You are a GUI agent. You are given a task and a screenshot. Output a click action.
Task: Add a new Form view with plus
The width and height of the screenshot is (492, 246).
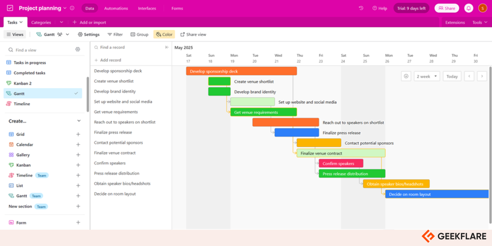78,222
